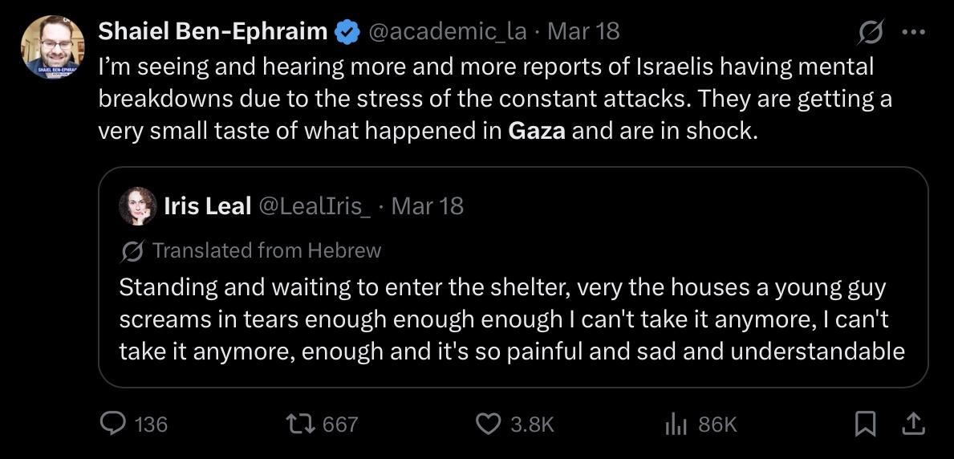Share the post via the upload arrow icon
Viewport: 954px width, 459px height.
point(911,424)
